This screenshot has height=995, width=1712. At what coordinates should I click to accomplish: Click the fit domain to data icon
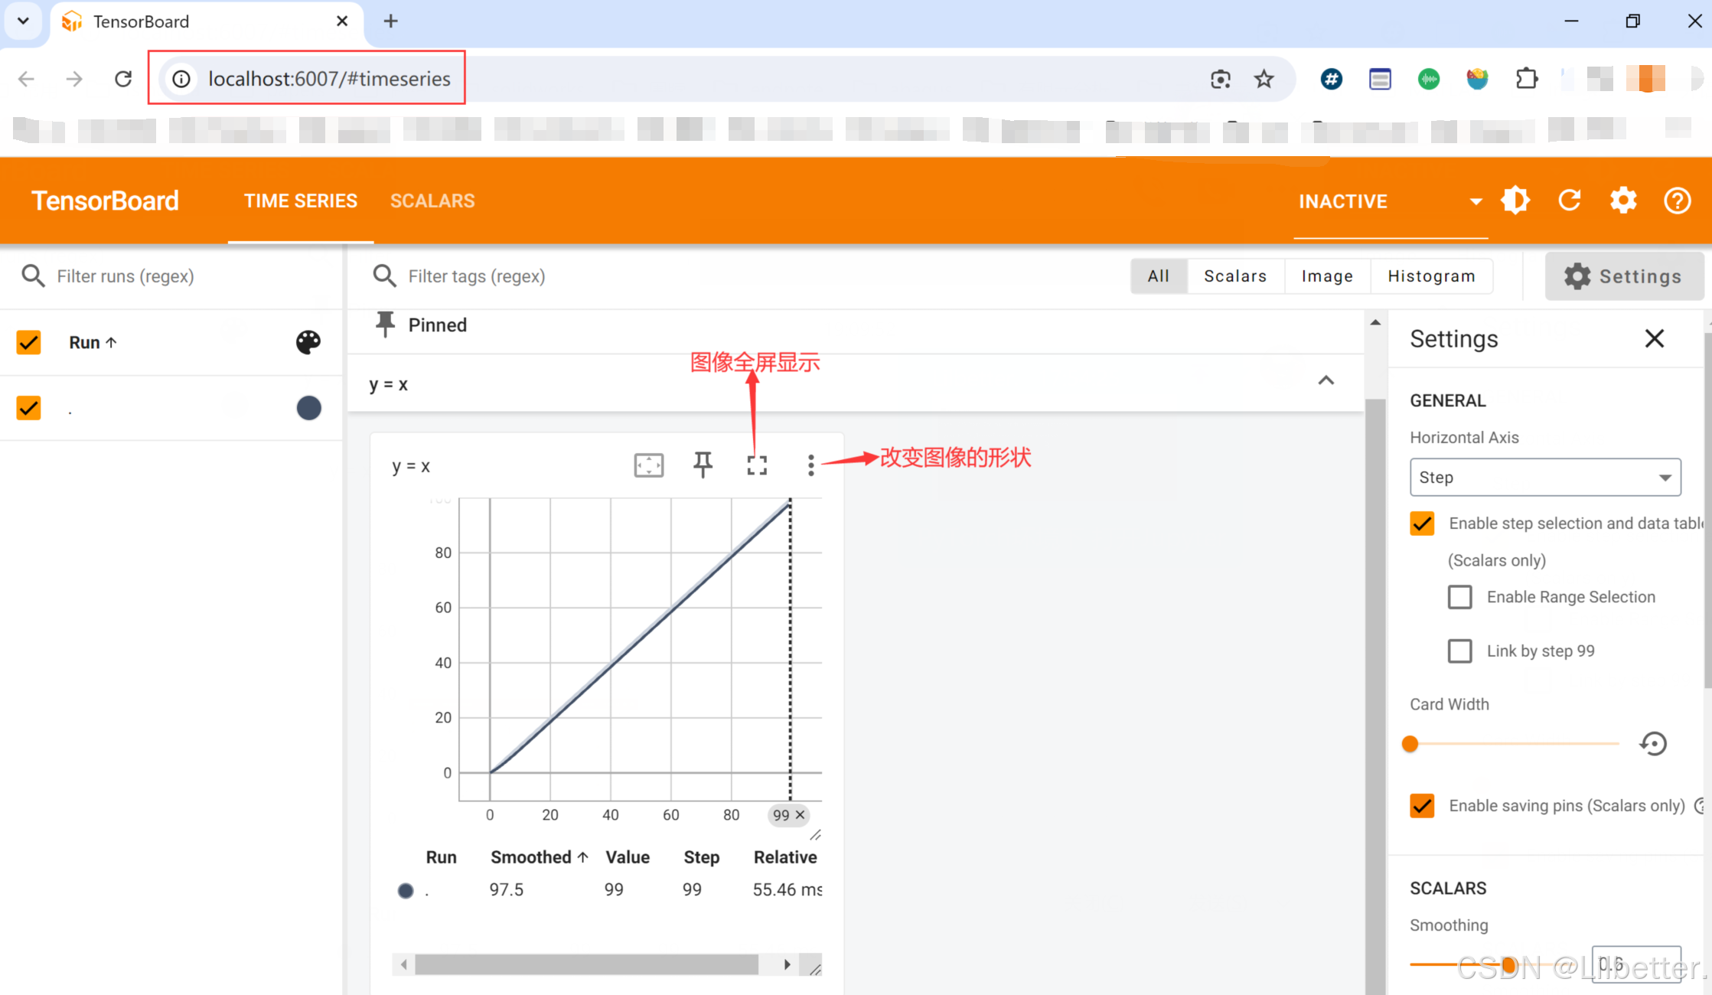[648, 465]
